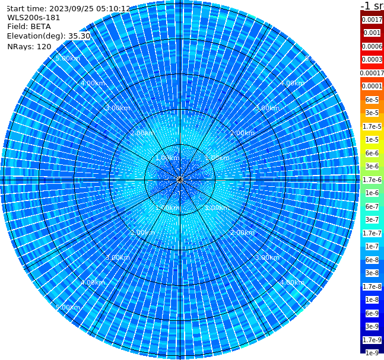Screen dimensions: 384x360
Task: Select the 6e-9 colorbar label
Action: point(372,313)
